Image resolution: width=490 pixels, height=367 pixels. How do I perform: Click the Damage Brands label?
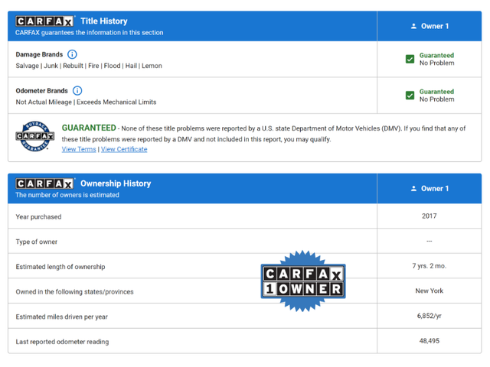(39, 54)
